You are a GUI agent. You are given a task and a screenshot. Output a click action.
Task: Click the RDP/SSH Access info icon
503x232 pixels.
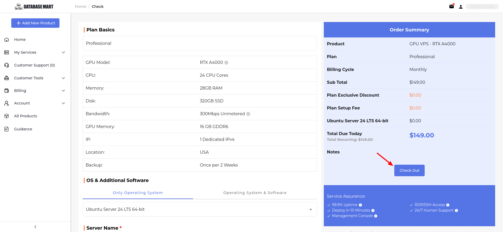point(448,205)
